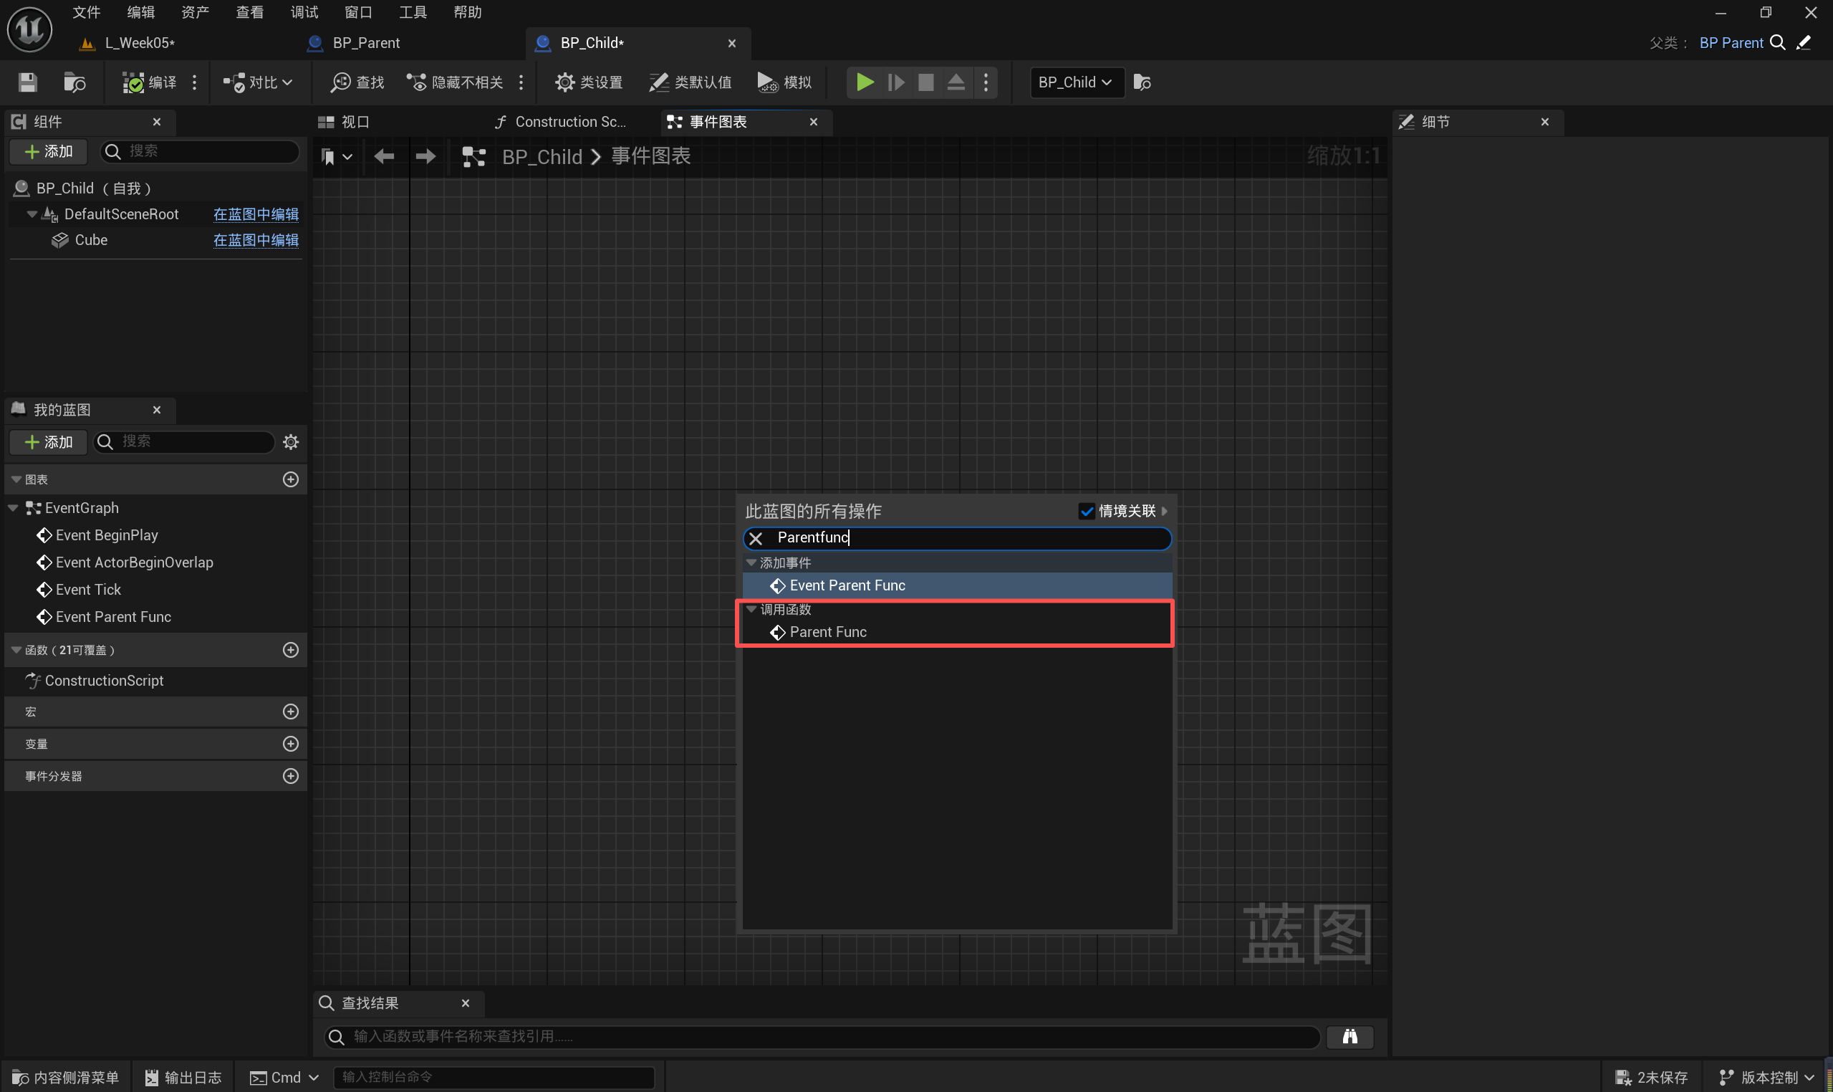The height and width of the screenshot is (1092, 1833).
Task: Open My Blueprint settings gear icon
Action: (291, 442)
